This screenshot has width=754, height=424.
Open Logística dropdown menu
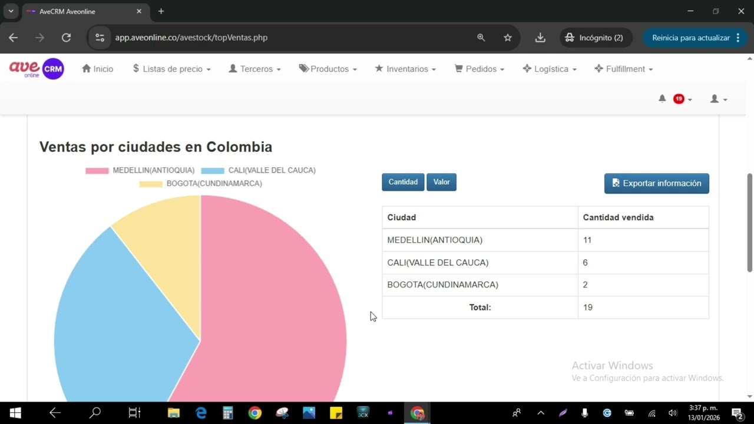pyautogui.click(x=550, y=69)
